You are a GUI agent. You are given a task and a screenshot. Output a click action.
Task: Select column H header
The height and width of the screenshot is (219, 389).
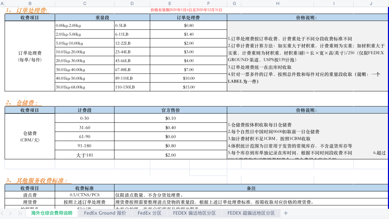tap(277, 3)
